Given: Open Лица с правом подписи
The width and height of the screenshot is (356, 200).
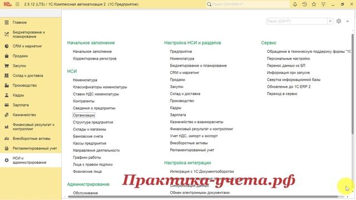Looking at the screenshot, I should [93, 164].
